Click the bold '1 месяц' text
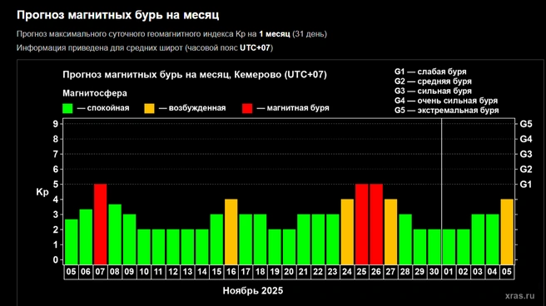The image size is (546, 306). coord(275,34)
